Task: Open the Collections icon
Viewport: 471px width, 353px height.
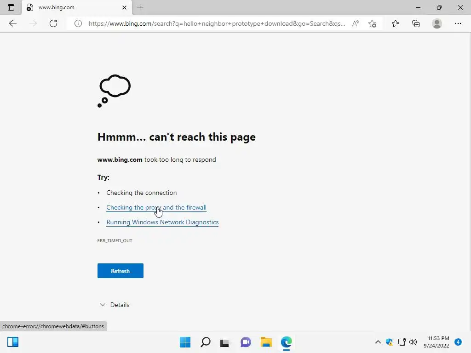Action: 416,23
